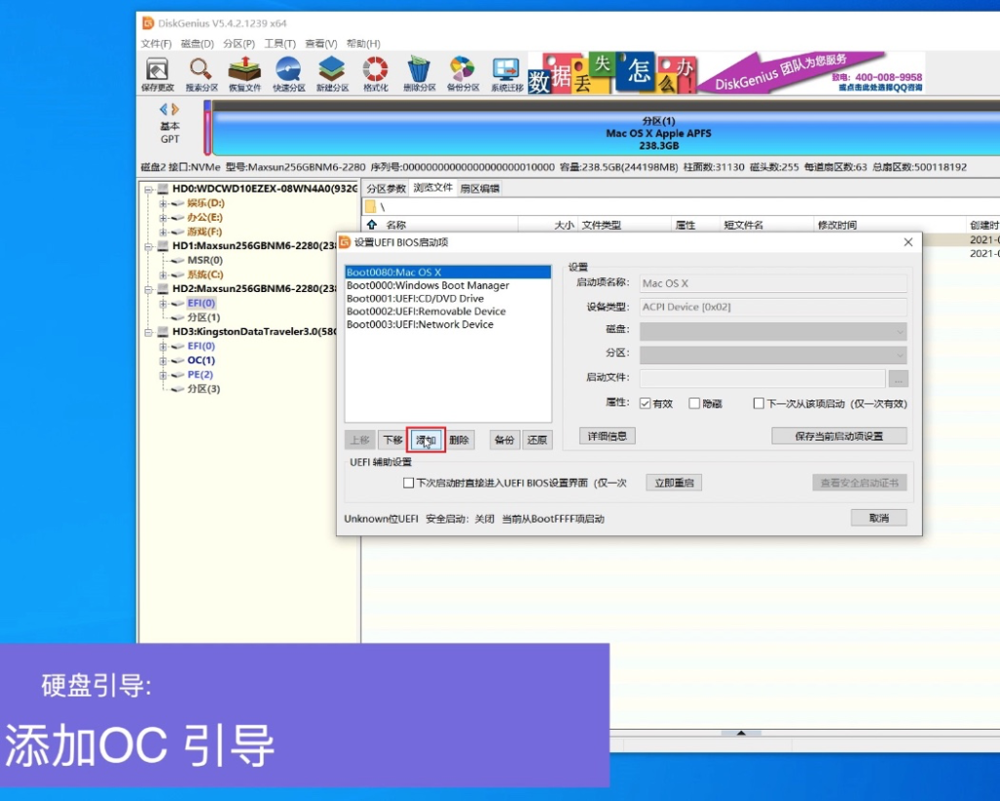Click the 删除分区 delete partition icon

click(x=418, y=73)
